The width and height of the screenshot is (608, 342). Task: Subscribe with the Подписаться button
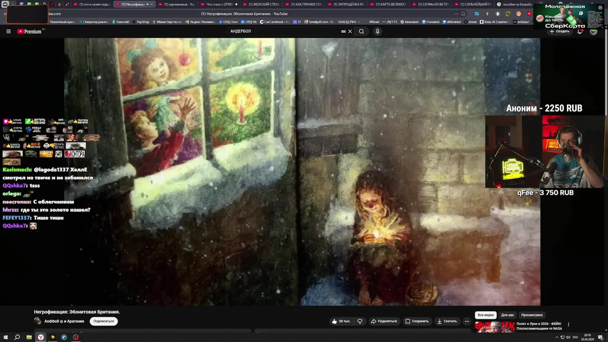104,321
